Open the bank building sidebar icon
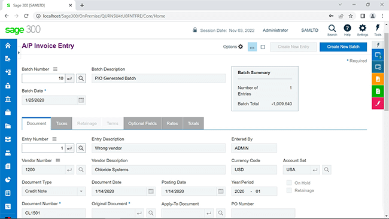Screen dimensions: 389x219 8,99
